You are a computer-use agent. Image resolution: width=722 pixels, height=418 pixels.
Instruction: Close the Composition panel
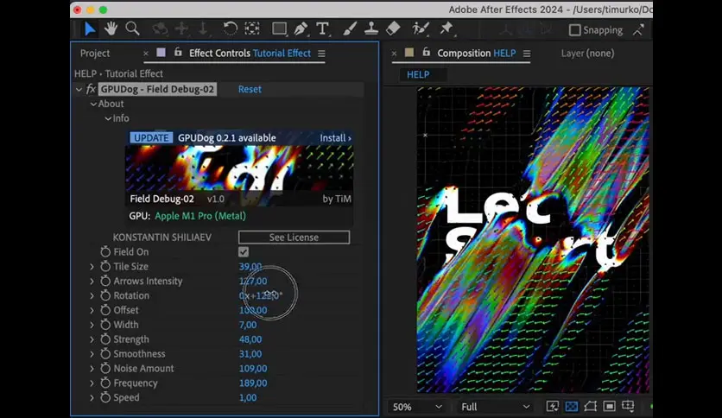click(394, 54)
